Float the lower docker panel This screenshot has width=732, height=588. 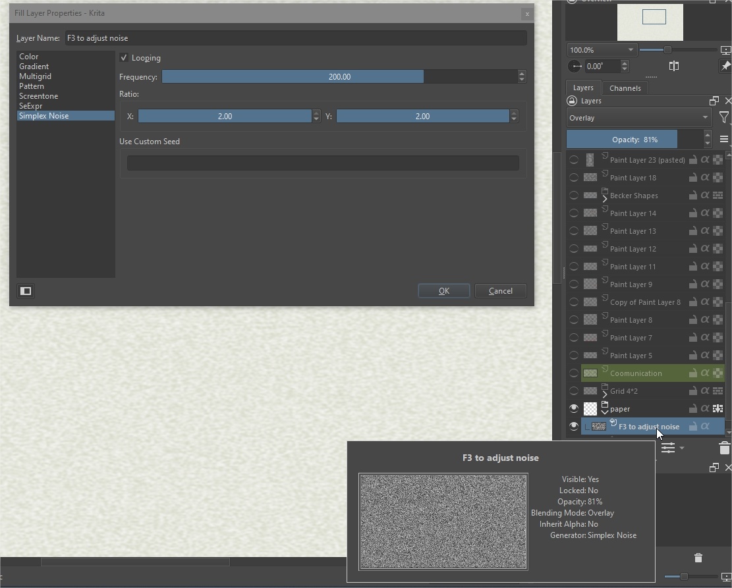(x=714, y=467)
